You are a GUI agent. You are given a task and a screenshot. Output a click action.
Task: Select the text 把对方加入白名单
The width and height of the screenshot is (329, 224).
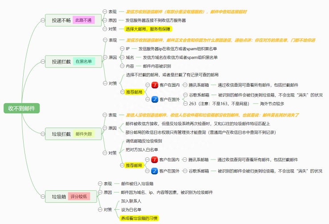pyautogui.click(x=142, y=149)
